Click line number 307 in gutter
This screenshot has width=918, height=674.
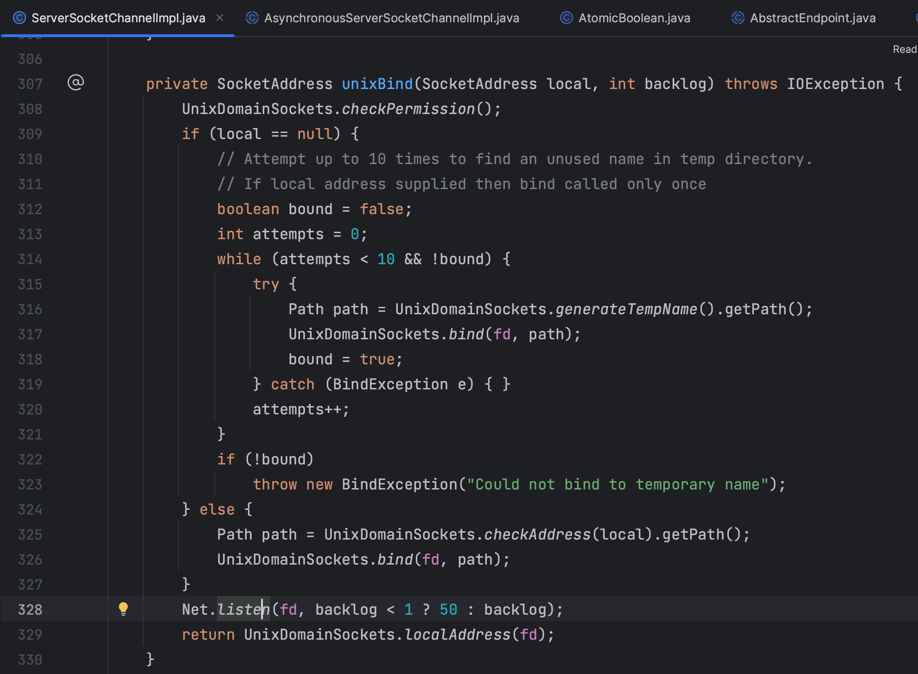[30, 84]
